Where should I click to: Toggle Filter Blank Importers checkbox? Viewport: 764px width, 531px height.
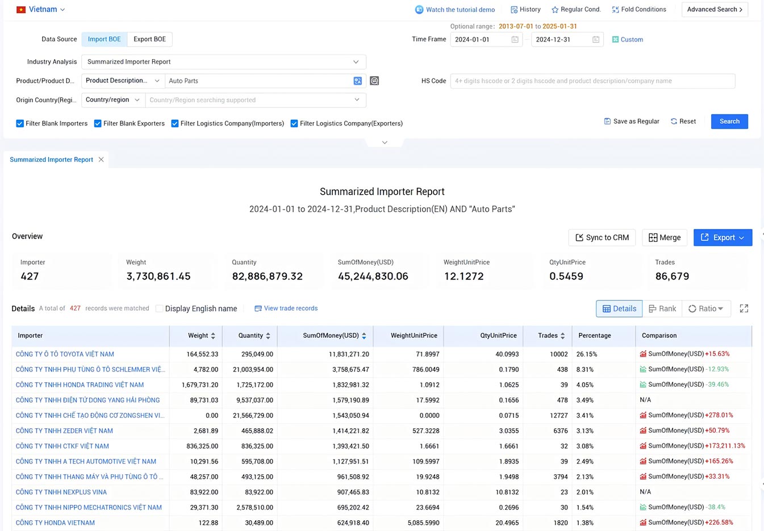(x=20, y=123)
